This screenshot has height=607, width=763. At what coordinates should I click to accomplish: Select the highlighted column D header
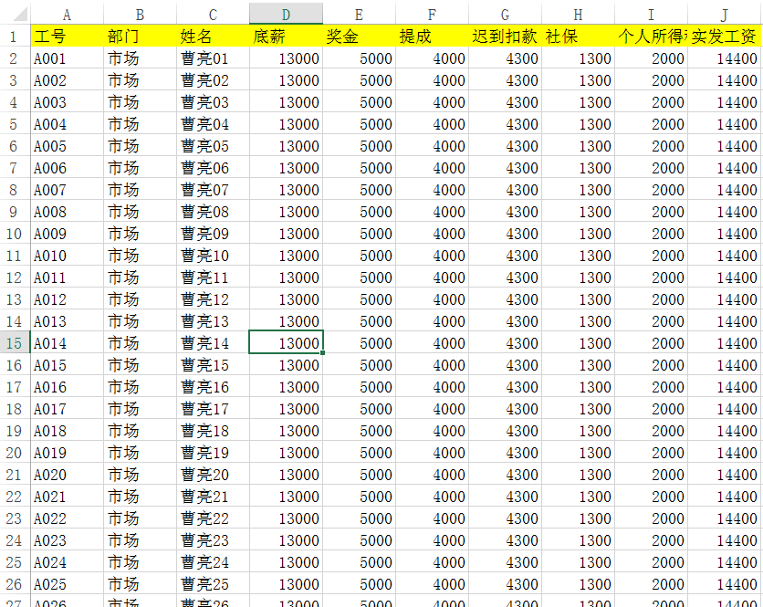[x=286, y=15]
